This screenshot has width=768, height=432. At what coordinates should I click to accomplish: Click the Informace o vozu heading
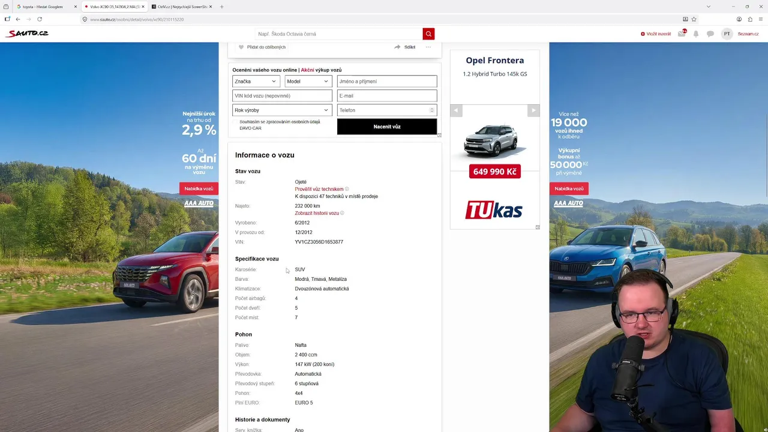click(x=265, y=155)
